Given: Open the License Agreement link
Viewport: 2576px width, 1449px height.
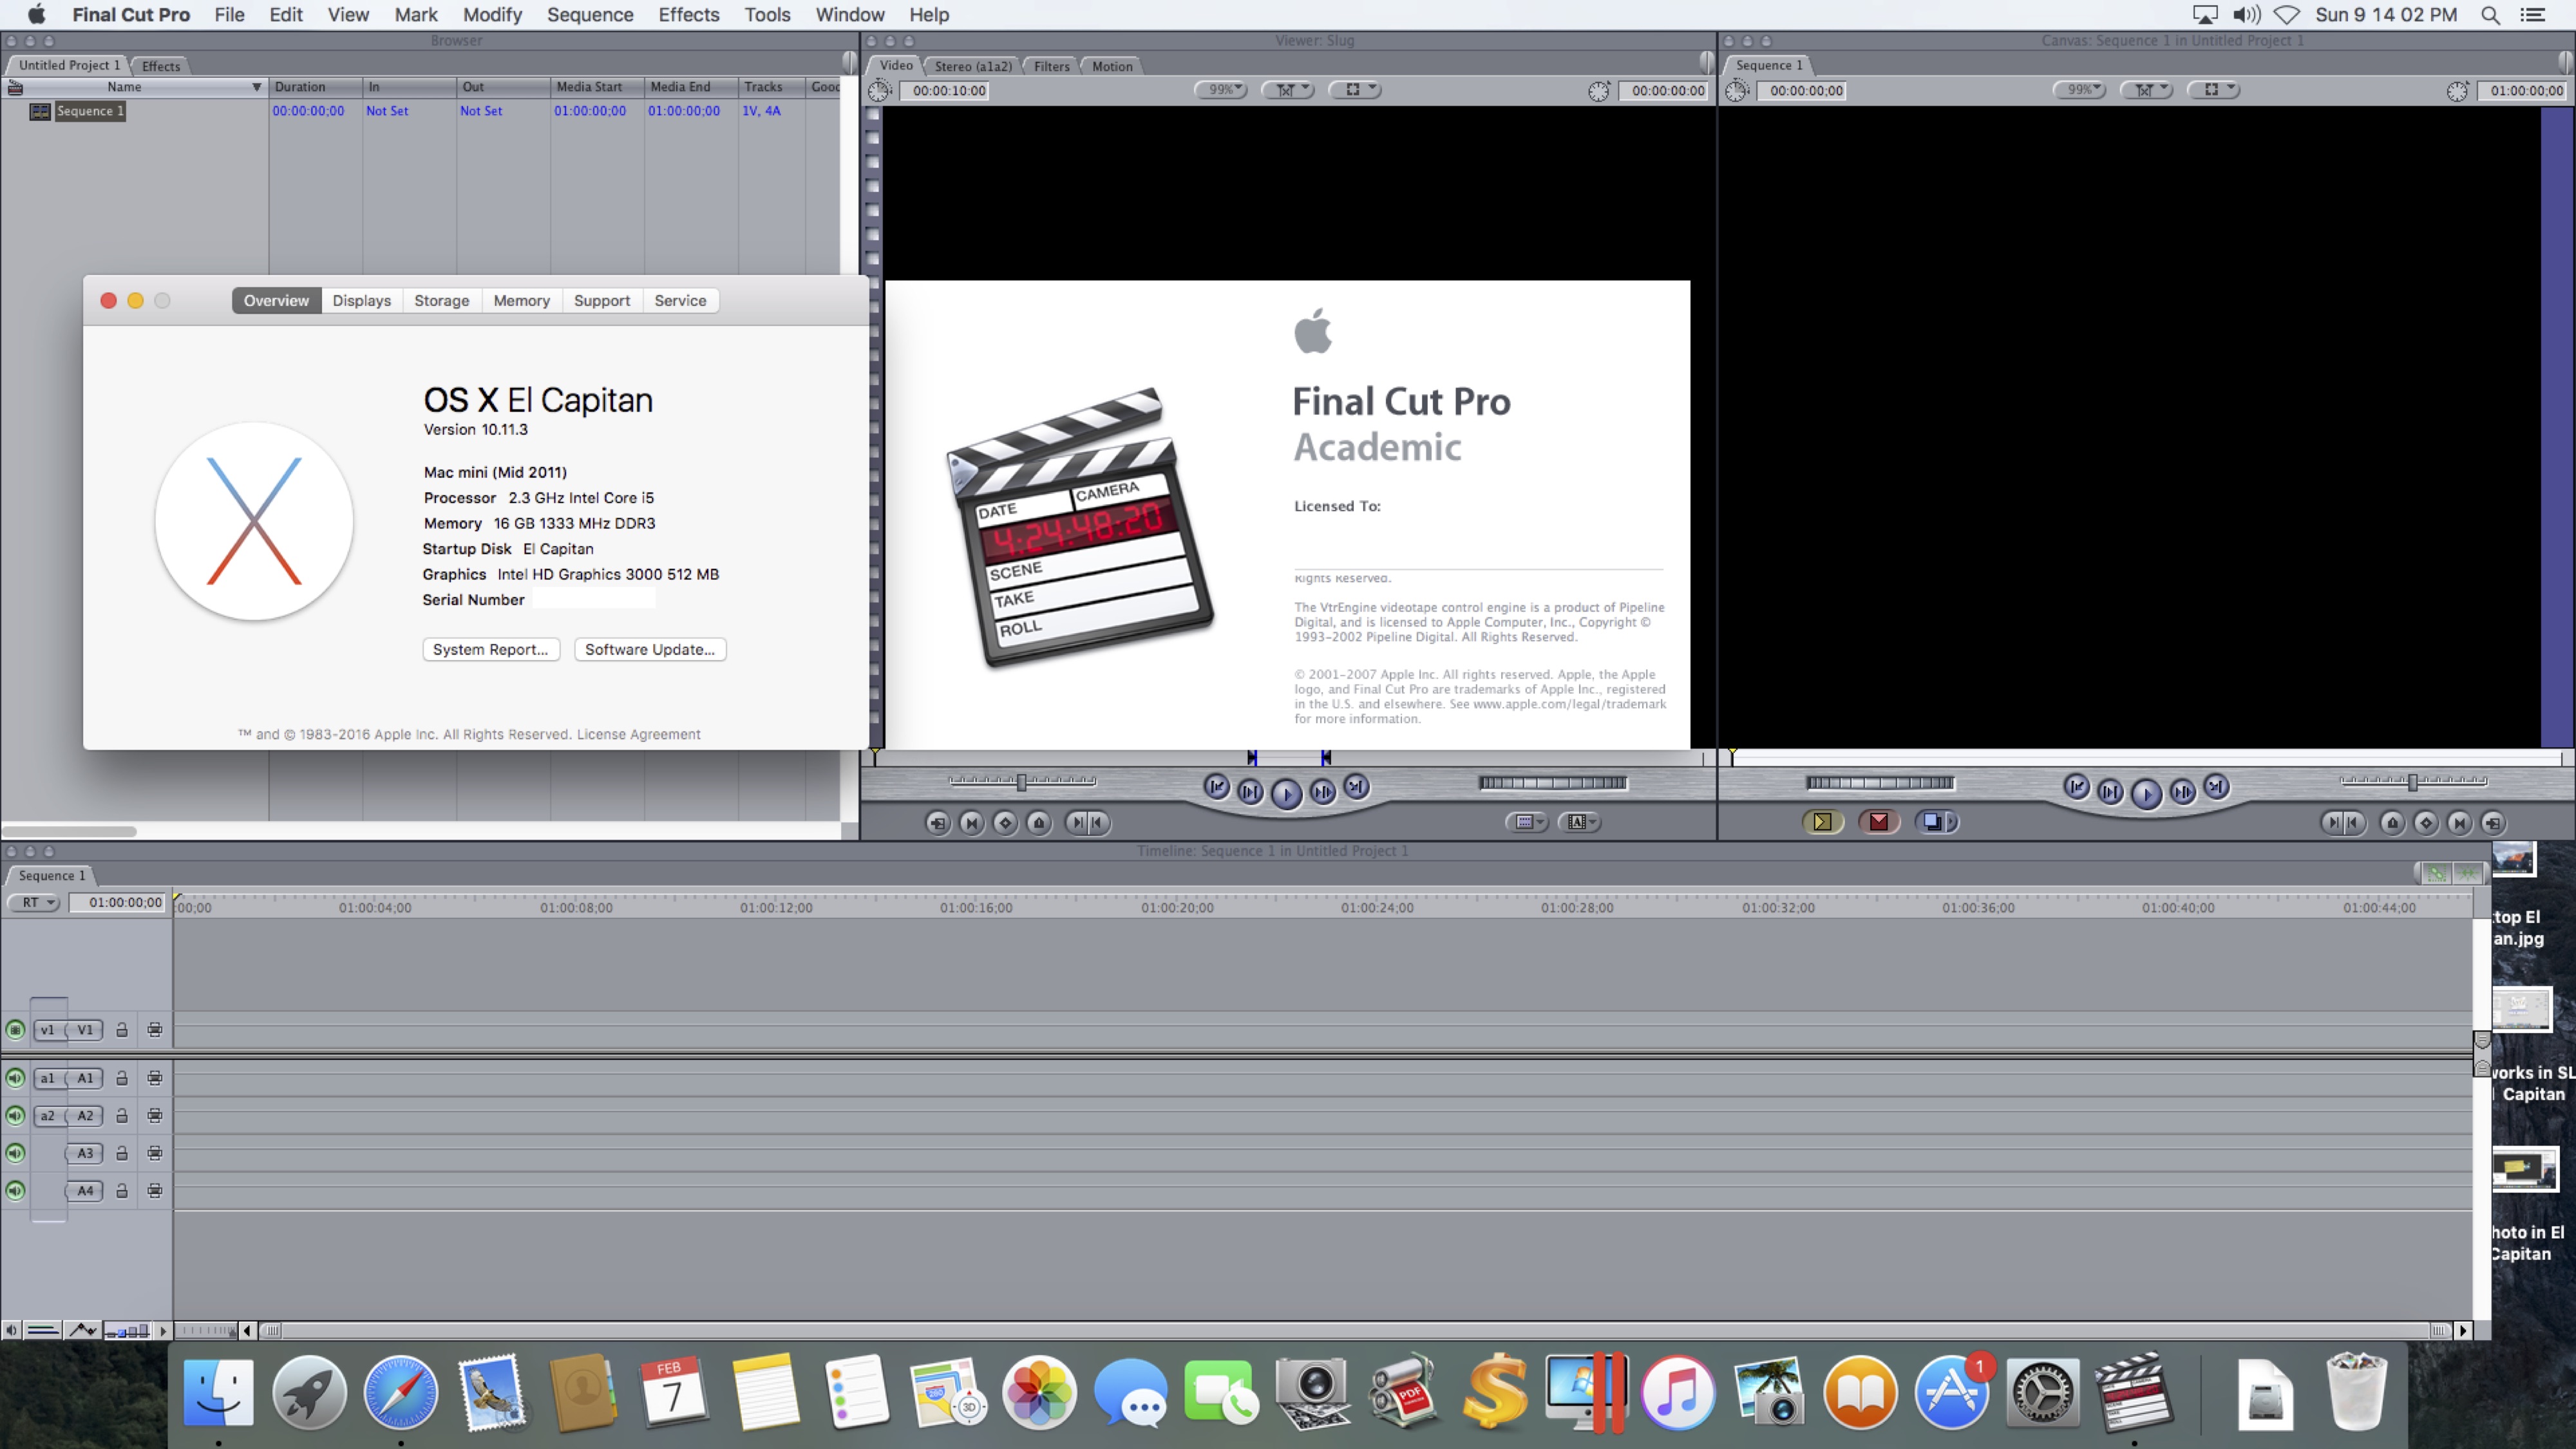Looking at the screenshot, I should pos(638,734).
